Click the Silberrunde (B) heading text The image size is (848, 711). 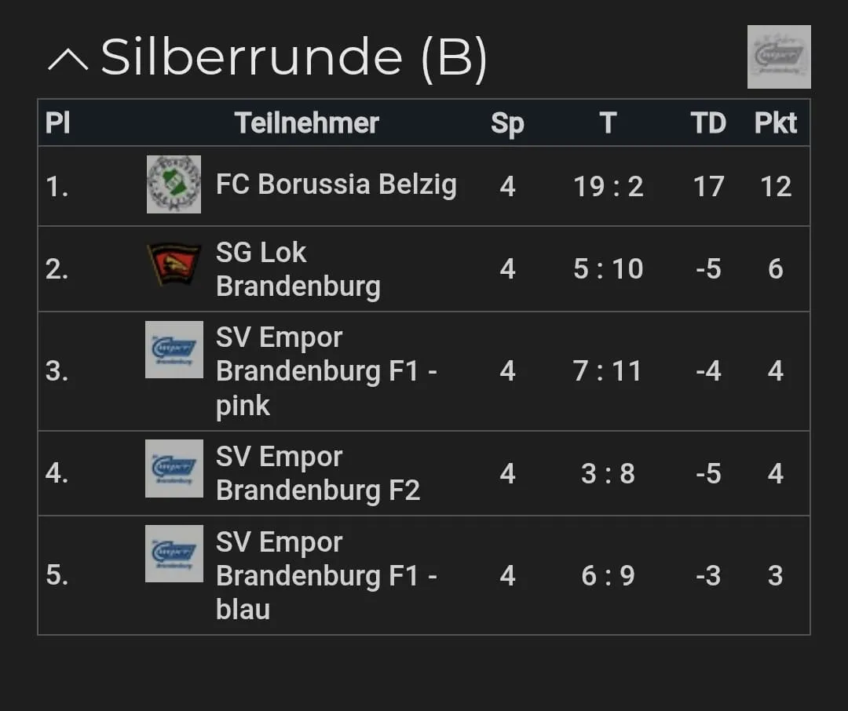coord(294,57)
